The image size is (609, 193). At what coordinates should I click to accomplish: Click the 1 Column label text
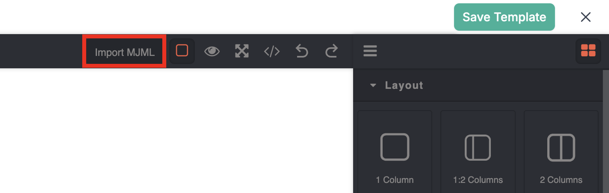[x=395, y=180]
